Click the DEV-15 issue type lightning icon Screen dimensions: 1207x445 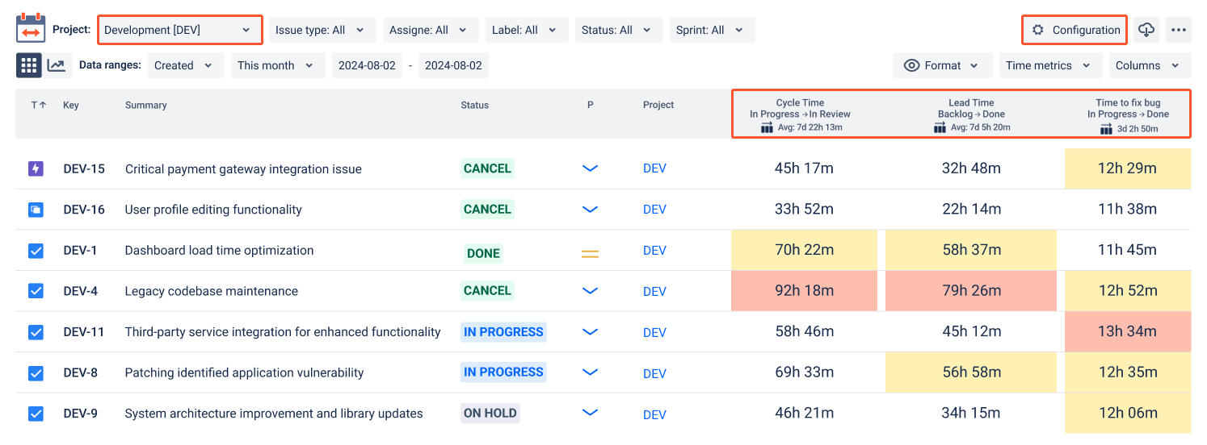[x=36, y=168]
